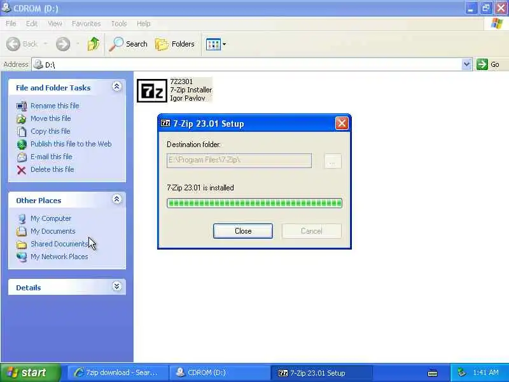509x382 pixels.
Task: Click the red X delete icon
Action: 22,170
